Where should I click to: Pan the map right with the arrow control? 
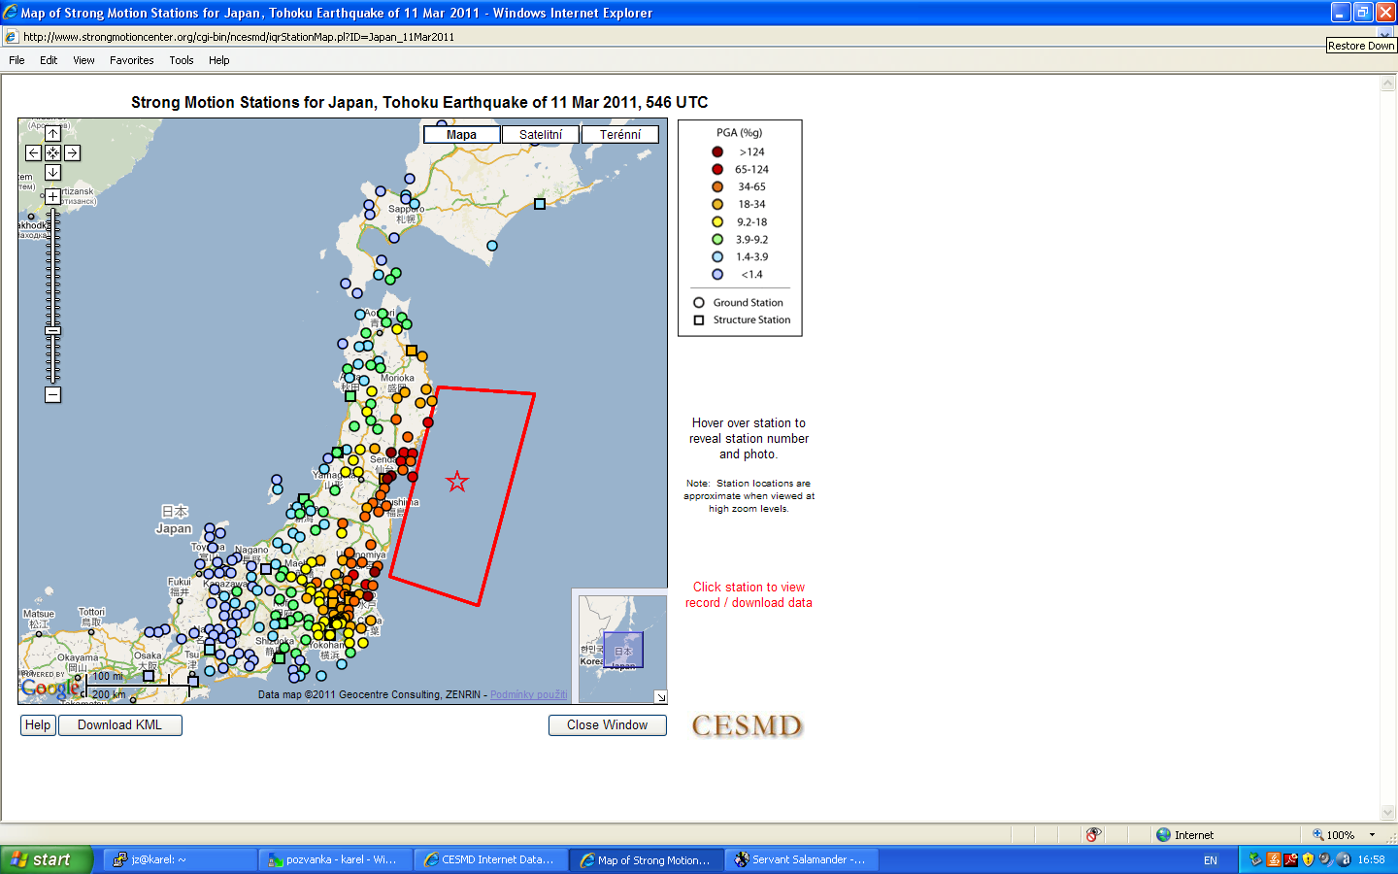[72, 152]
